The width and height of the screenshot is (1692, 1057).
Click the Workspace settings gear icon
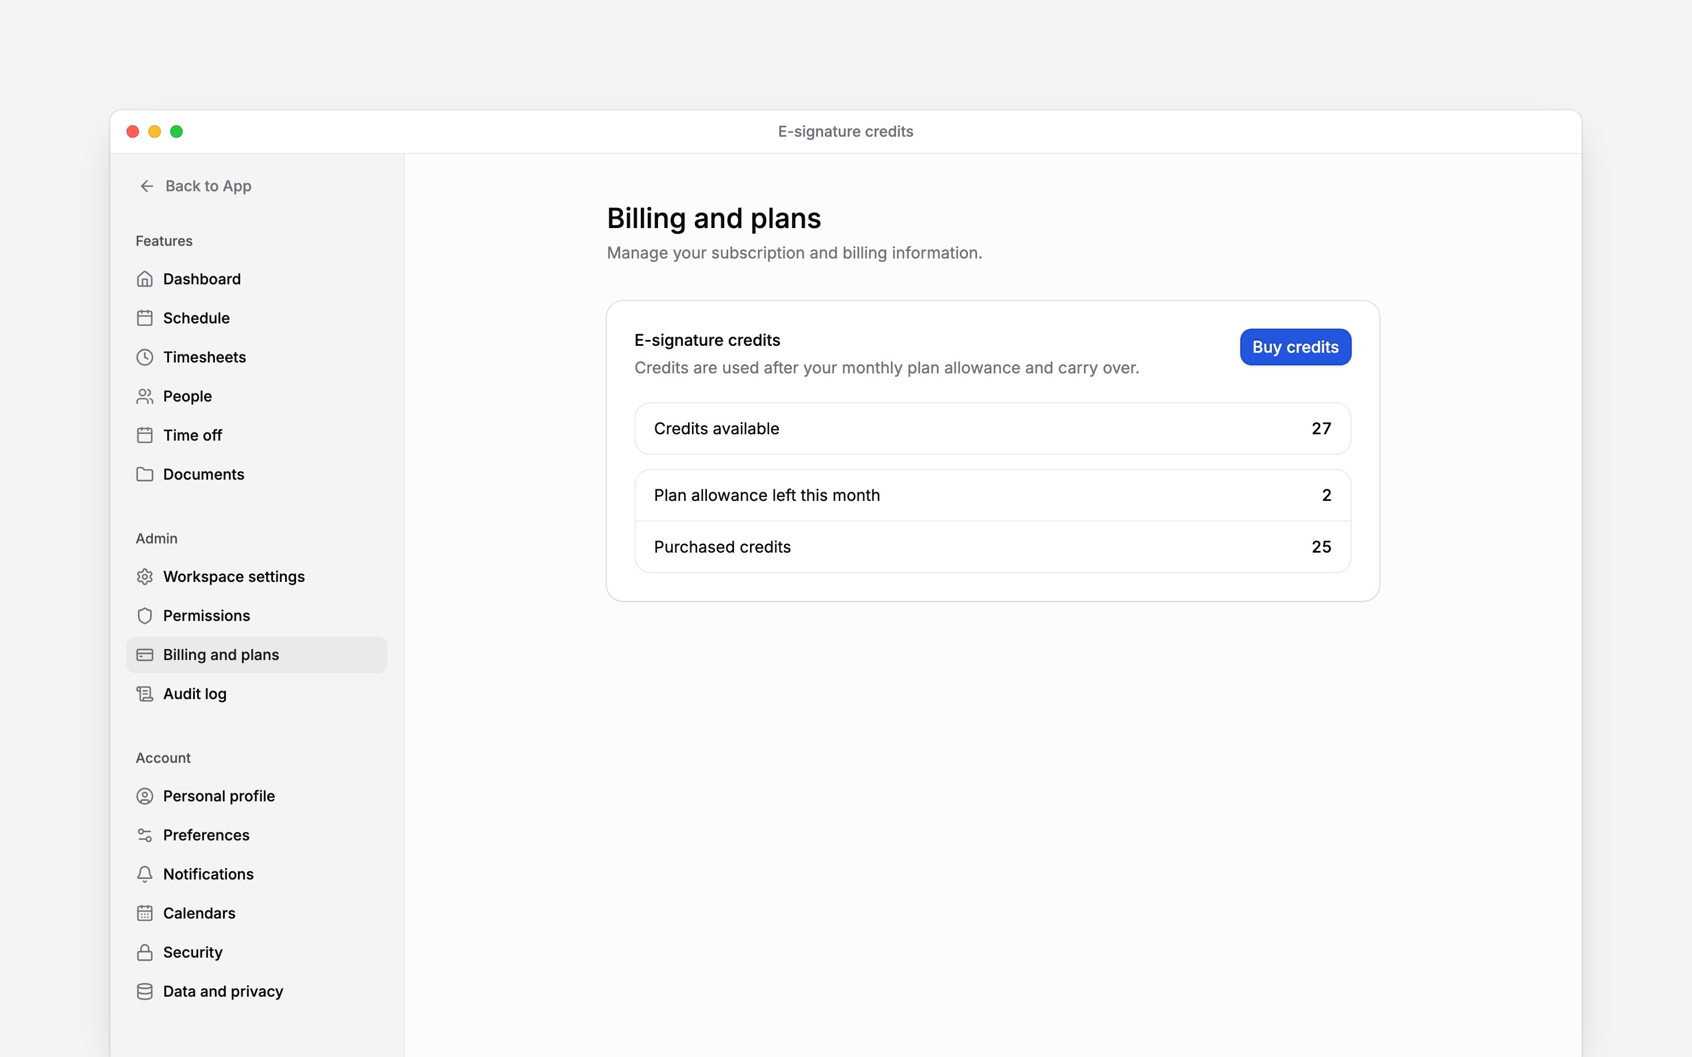(145, 577)
